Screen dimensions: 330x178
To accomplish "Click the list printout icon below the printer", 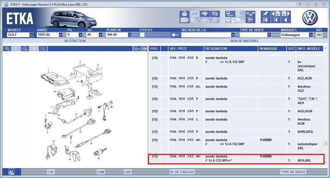I will (x=184, y=20).
